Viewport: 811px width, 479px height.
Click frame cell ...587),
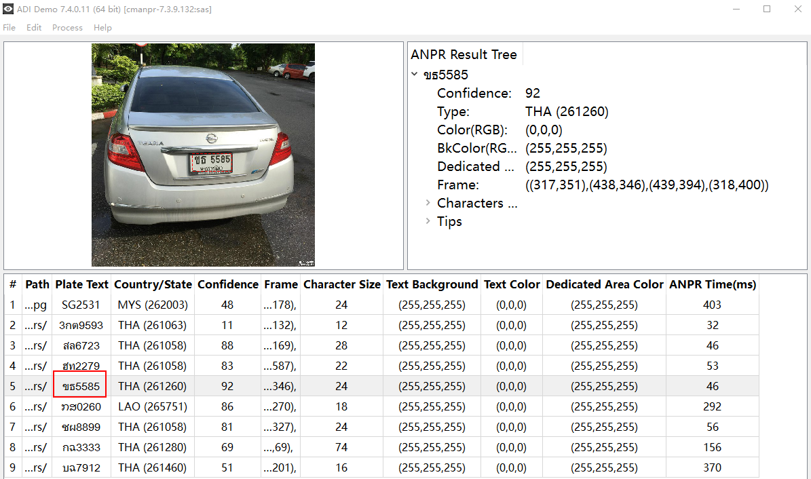click(x=280, y=366)
